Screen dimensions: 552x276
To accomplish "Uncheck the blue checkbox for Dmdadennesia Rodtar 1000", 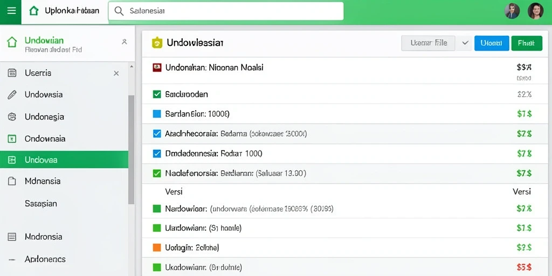I will 157,154.
